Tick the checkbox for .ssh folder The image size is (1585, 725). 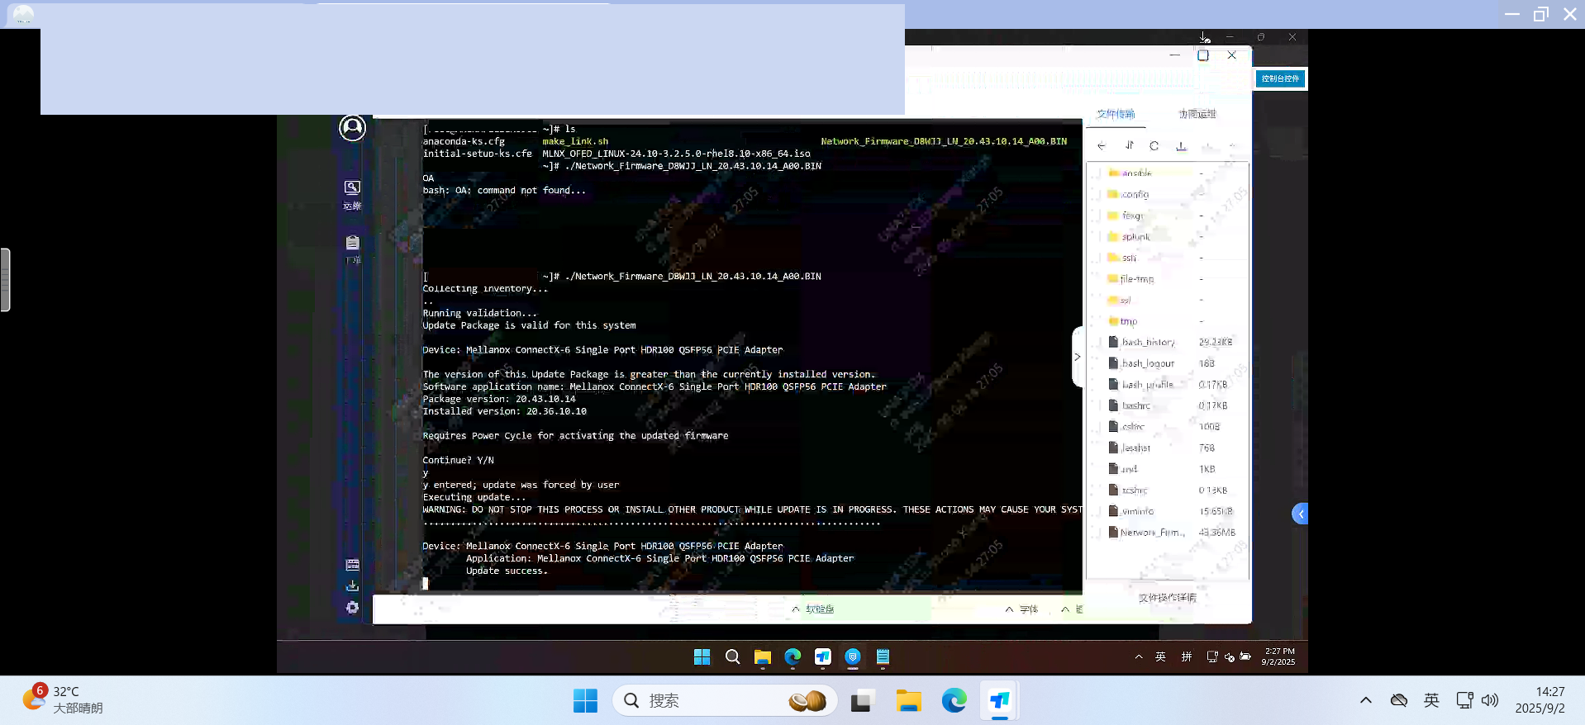1097,258
